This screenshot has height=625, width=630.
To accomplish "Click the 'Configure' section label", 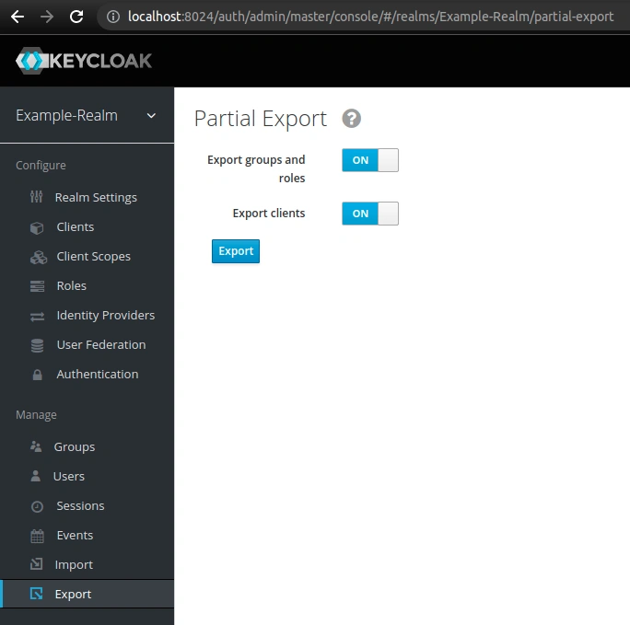I will click(41, 166).
